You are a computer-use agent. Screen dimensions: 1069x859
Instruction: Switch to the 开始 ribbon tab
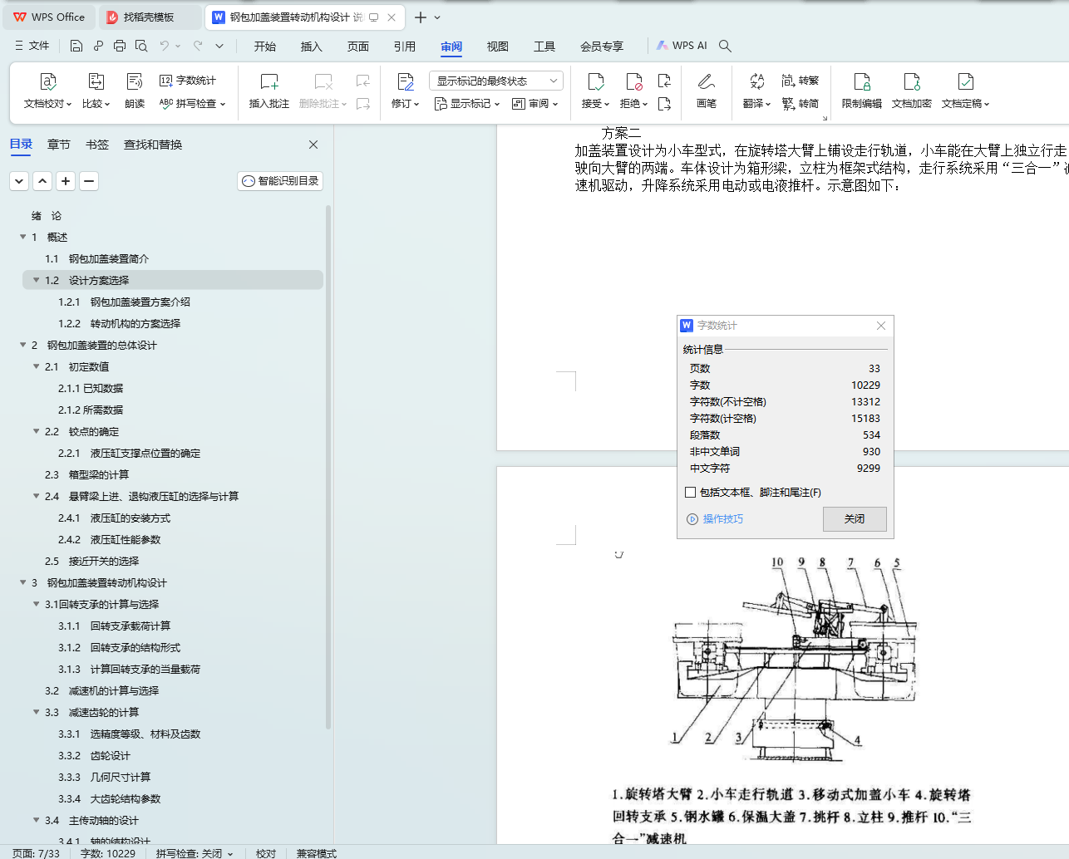tap(265, 47)
